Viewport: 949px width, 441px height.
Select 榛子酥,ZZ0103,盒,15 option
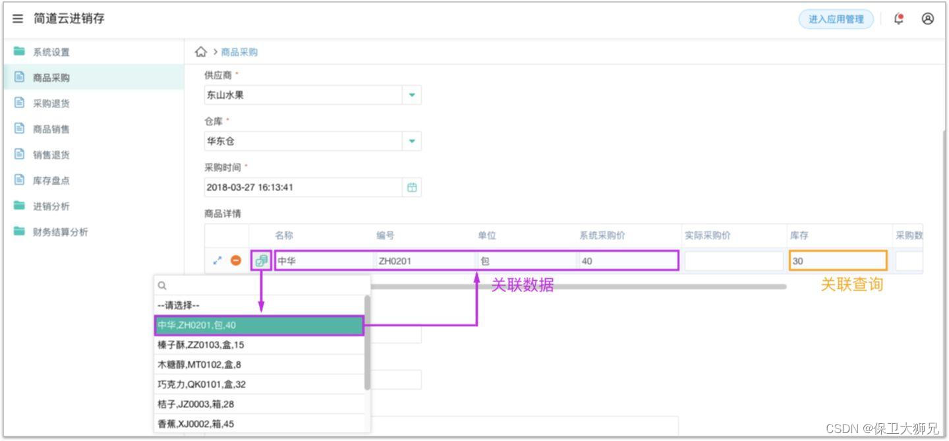(x=259, y=345)
